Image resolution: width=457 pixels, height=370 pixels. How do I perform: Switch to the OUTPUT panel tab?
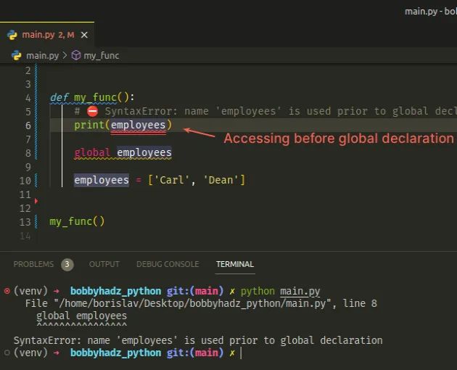(104, 264)
